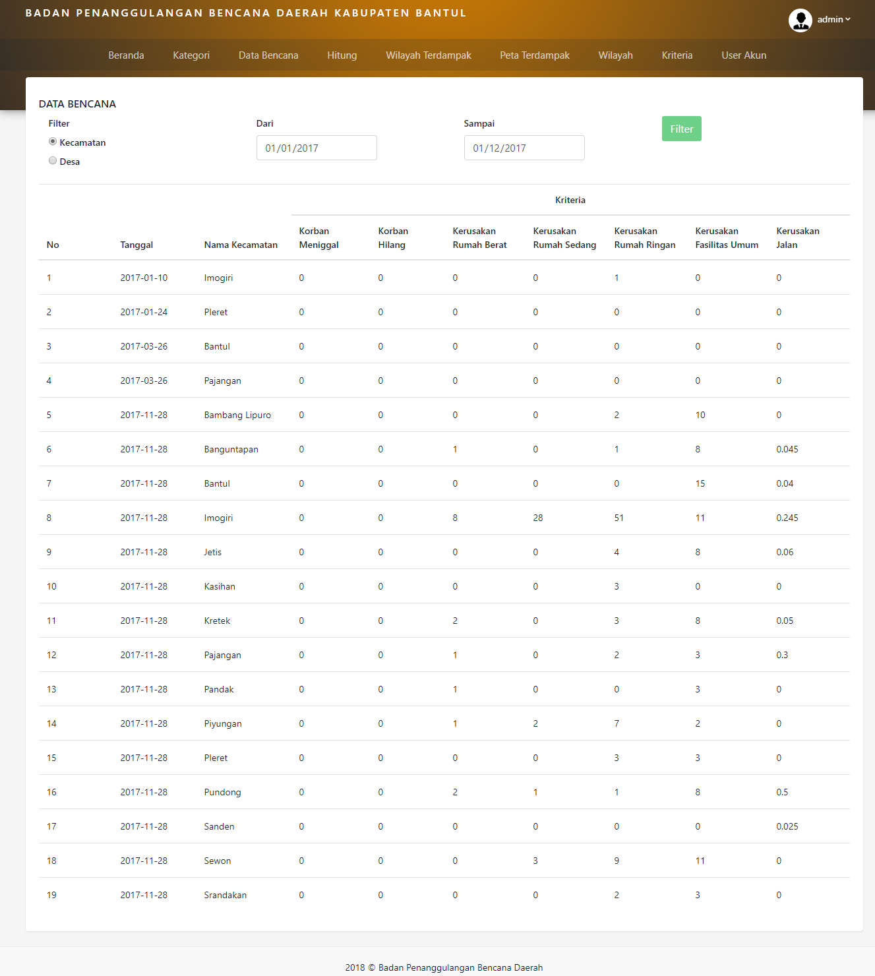Click the admin user avatar icon
Image resolution: width=875 pixels, height=976 pixels.
coord(800,20)
